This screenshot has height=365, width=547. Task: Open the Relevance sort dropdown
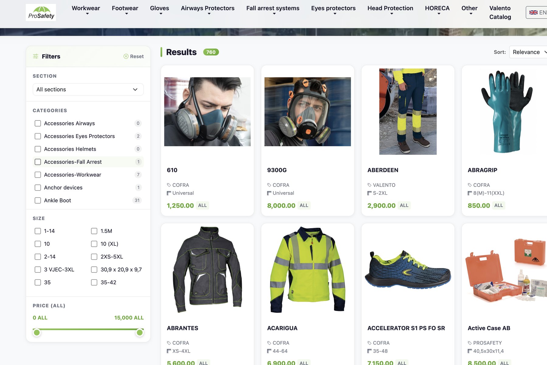pos(529,52)
